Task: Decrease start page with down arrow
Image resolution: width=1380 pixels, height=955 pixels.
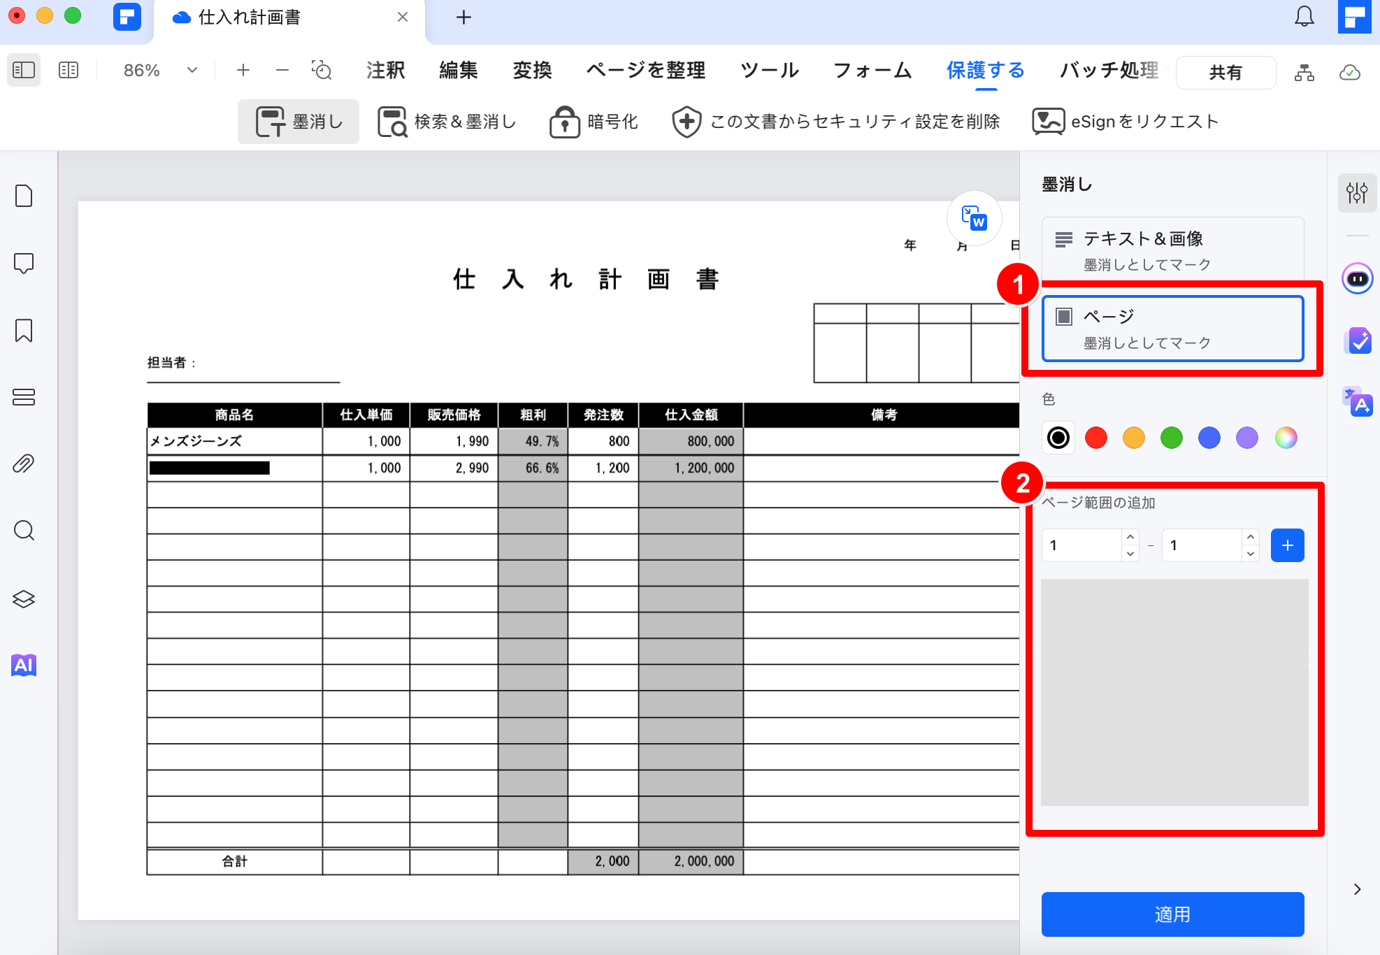Action: pos(1130,554)
